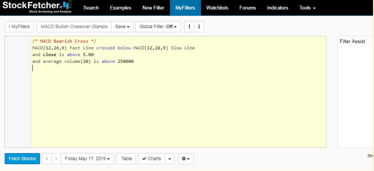The width and height of the screenshot is (374, 171).
Task: Click the 'crossed below' keyword in line two
Action: pos(114,48)
